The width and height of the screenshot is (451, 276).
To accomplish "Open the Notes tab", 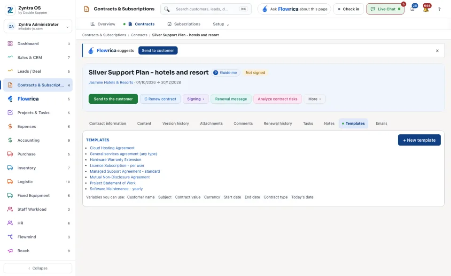I will pyautogui.click(x=329, y=123).
